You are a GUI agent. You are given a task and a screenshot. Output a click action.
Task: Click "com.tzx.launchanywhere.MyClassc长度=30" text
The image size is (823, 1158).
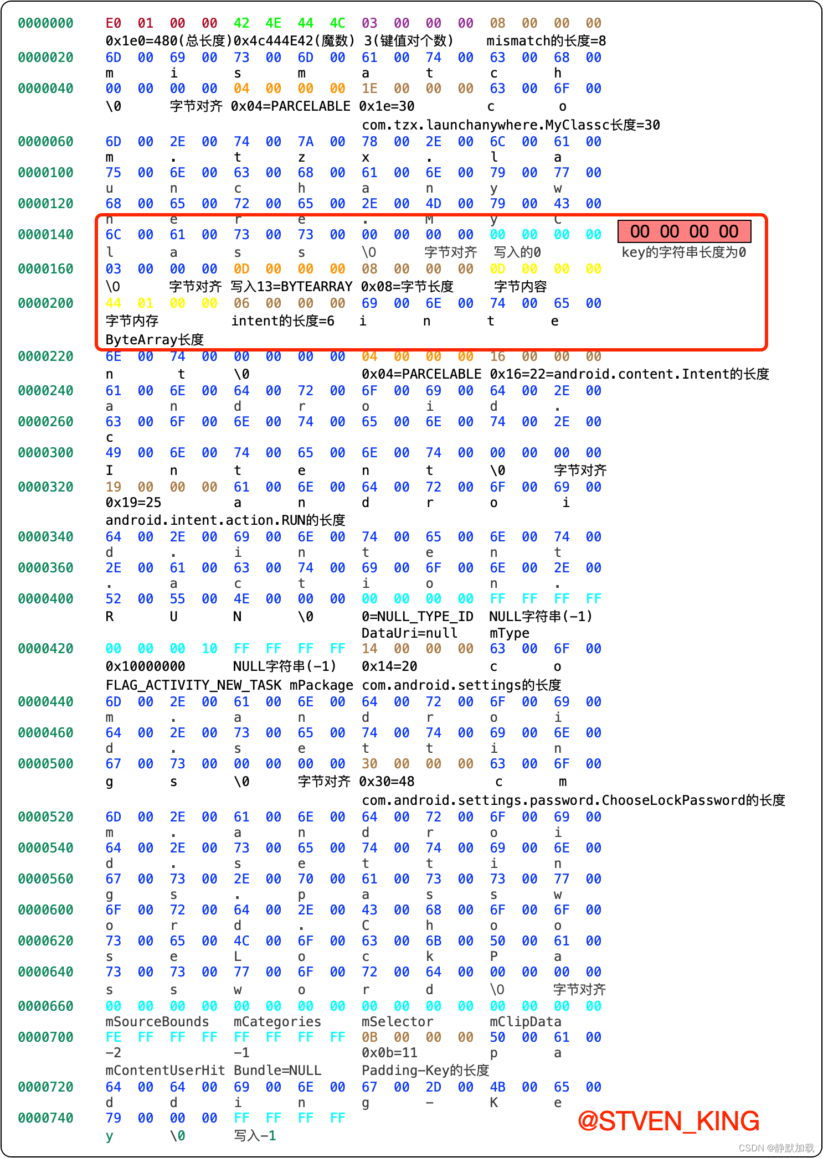pos(511,125)
